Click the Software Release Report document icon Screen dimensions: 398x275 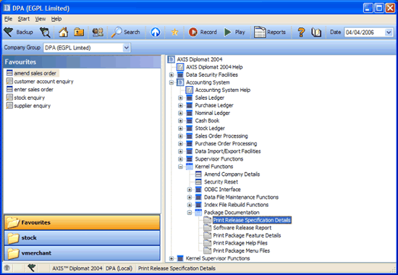coord(208,228)
